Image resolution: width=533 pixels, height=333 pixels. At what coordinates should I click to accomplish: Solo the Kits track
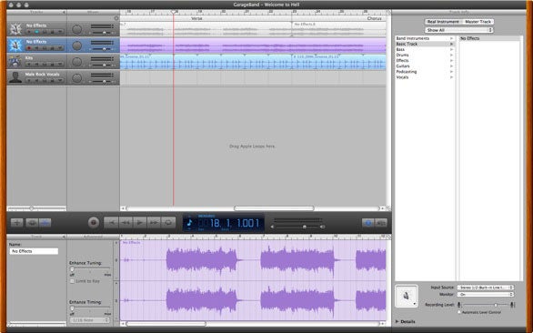(x=45, y=65)
